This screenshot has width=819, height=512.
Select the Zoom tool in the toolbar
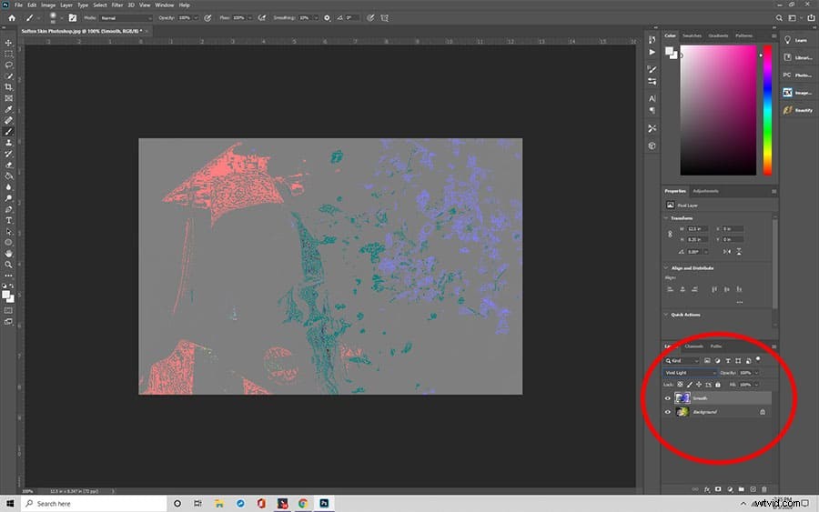(8, 265)
